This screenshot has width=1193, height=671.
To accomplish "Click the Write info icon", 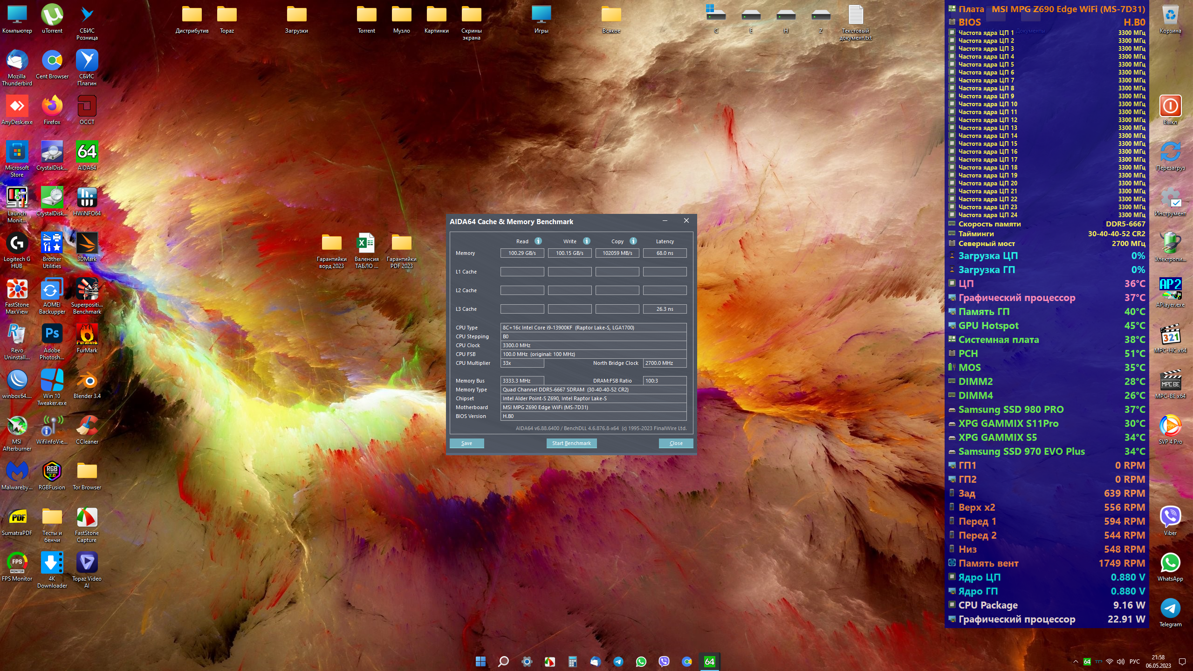I will [x=587, y=241].
